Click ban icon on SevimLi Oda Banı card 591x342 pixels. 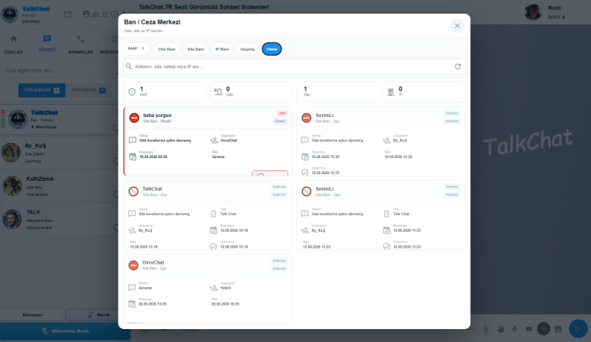(307, 192)
